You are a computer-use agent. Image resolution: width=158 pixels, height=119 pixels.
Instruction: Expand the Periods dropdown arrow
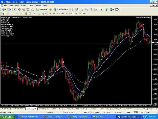point(113,10)
